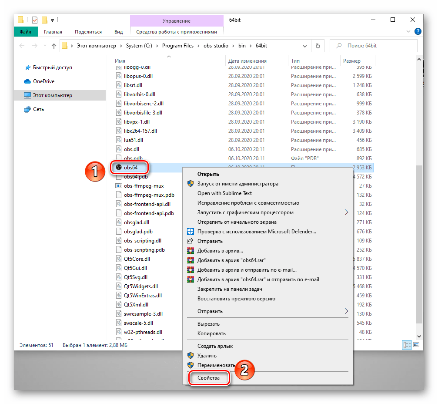
Task: Click the obs-ffmpeg-mux application icon
Action: (x=119, y=186)
